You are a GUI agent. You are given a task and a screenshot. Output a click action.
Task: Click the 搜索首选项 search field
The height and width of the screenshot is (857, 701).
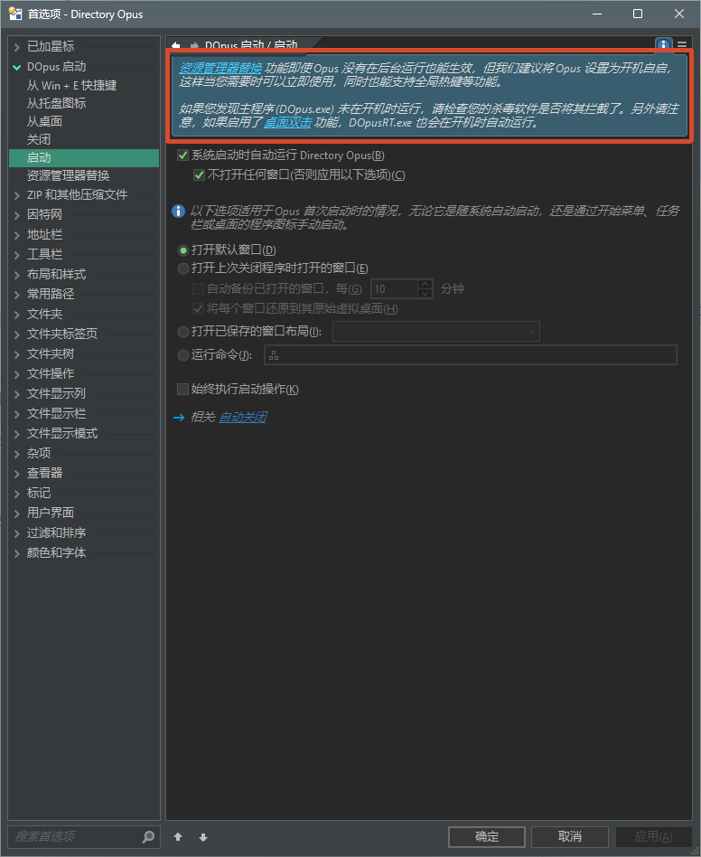point(72,837)
